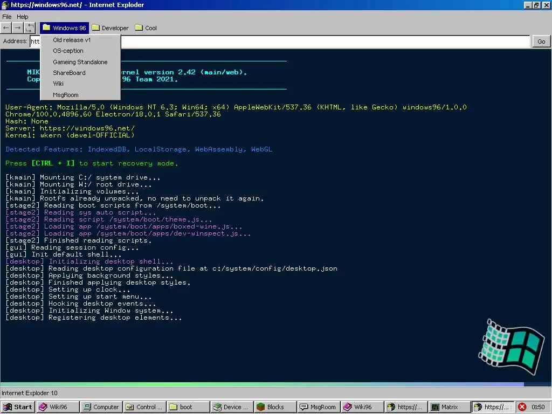Viewport: 552px width, 414px height.
Task: Restore the Internet Exploder window size
Action: point(536,5)
